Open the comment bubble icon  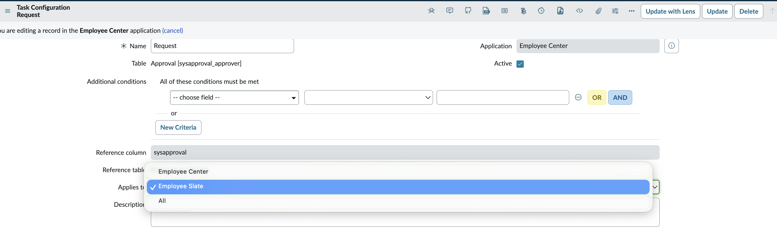[449, 11]
